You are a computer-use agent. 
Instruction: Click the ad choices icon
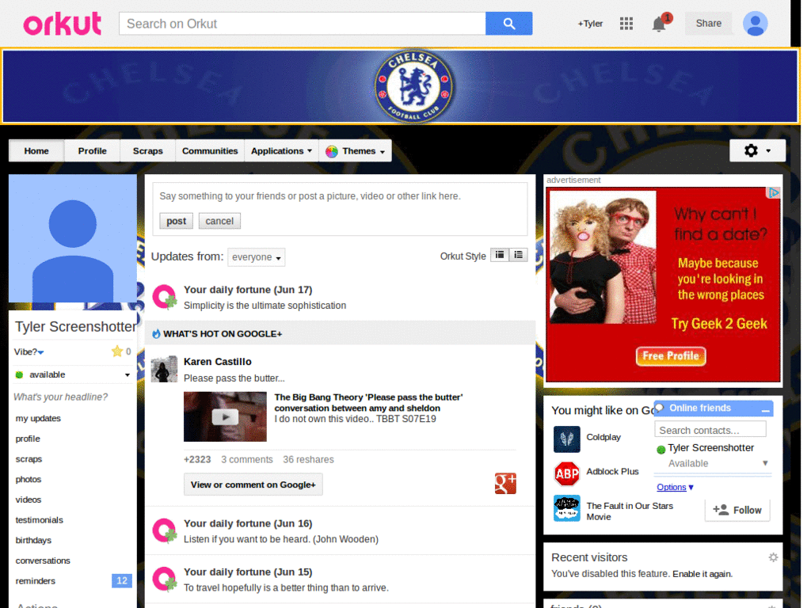click(773, 193)
